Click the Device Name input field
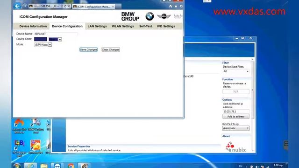Viewport: 299px width, 168px height. click(x=56, y=34)
